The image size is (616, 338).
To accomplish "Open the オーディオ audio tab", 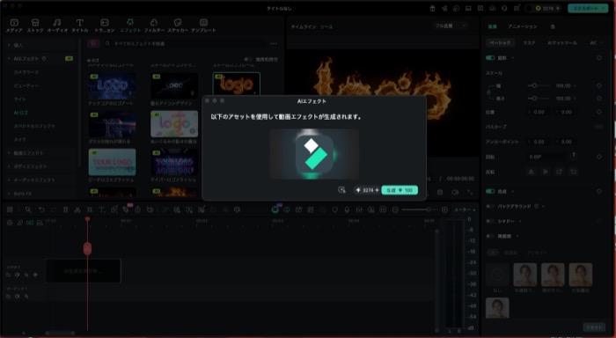I will click(57, 26).
